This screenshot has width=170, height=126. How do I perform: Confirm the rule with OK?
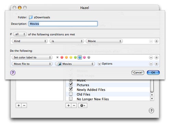coord(153,73)
